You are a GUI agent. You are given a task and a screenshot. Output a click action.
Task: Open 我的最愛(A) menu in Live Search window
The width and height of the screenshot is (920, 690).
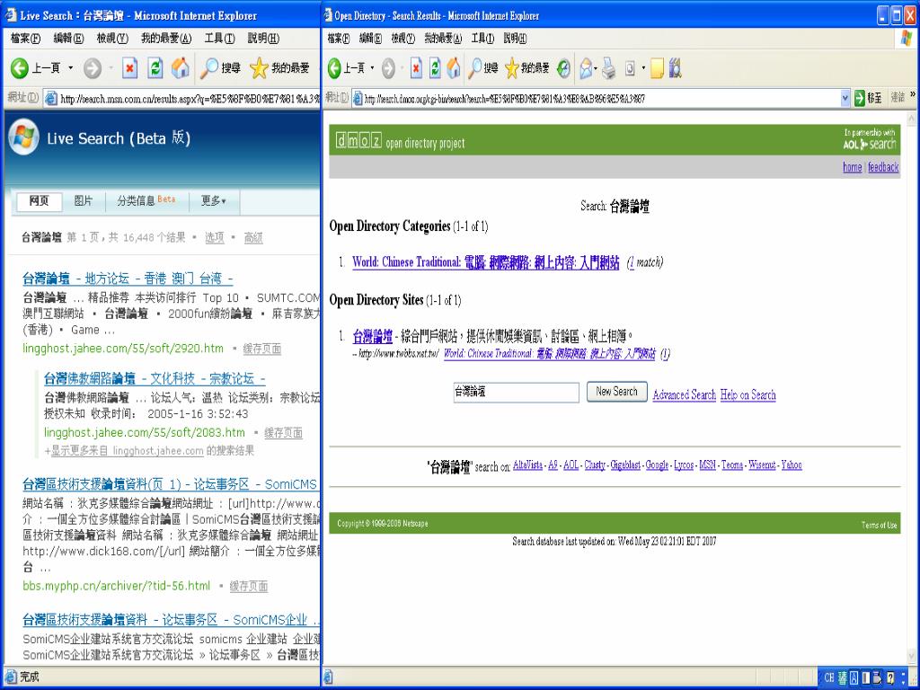click(166, 39)
